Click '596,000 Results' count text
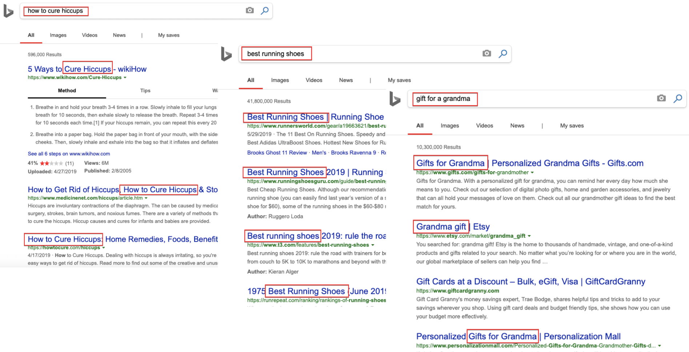Viewport: 689px width, 352px height. [x=45, y=54]
